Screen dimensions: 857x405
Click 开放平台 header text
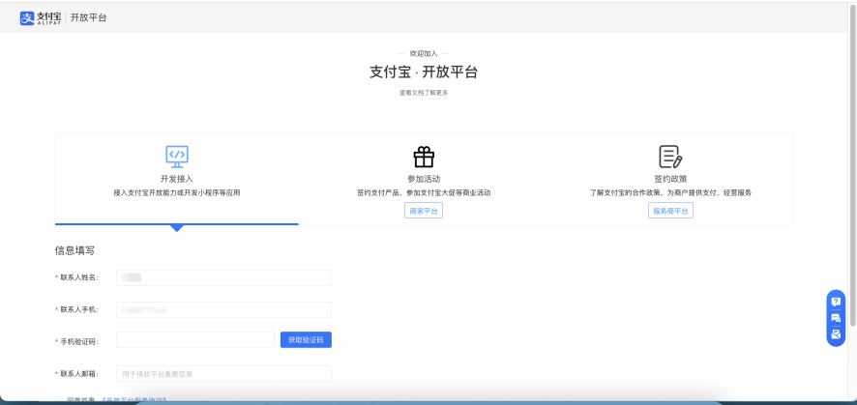click(89, 18)
